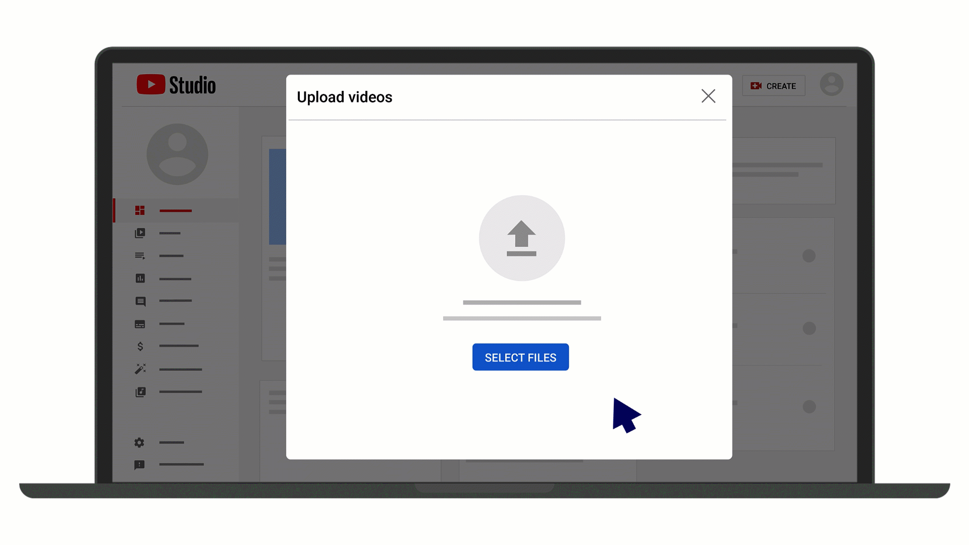Click the SELECT FILES button
969x545 pixels.
(520, 357)
